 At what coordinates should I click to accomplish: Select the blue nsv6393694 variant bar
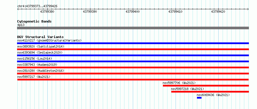[x=133, y=55]
